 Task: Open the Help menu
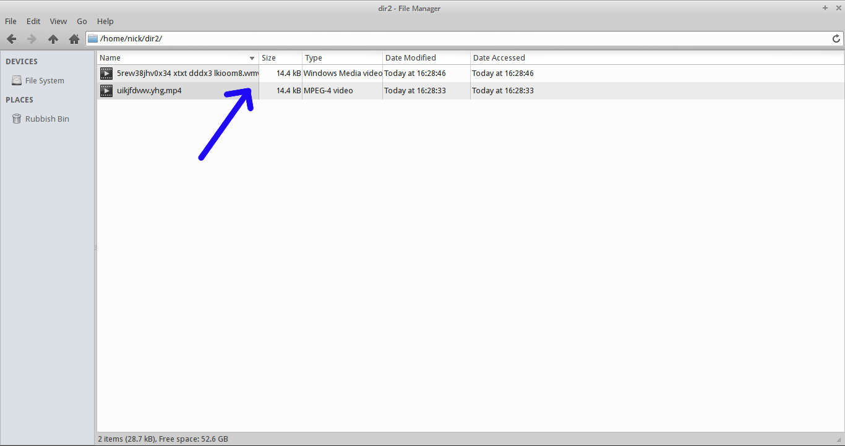coord(105,21)
